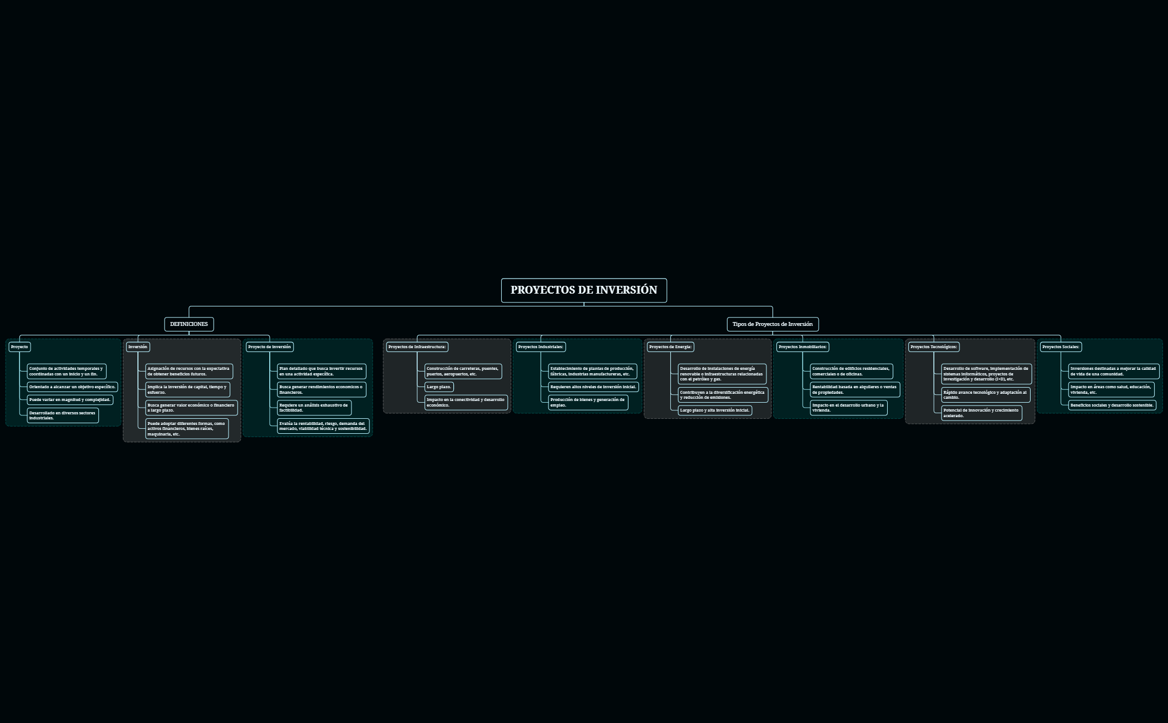The height and width of the screenshot is (723, 1168).
Task: Click the Proyecto de inversión node
Action: pyautogui.click(x=269, y=347)
